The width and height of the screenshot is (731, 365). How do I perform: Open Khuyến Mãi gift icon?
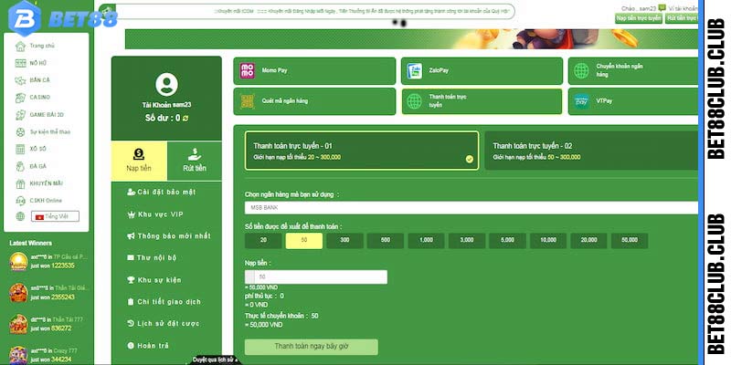coord(20,184)
